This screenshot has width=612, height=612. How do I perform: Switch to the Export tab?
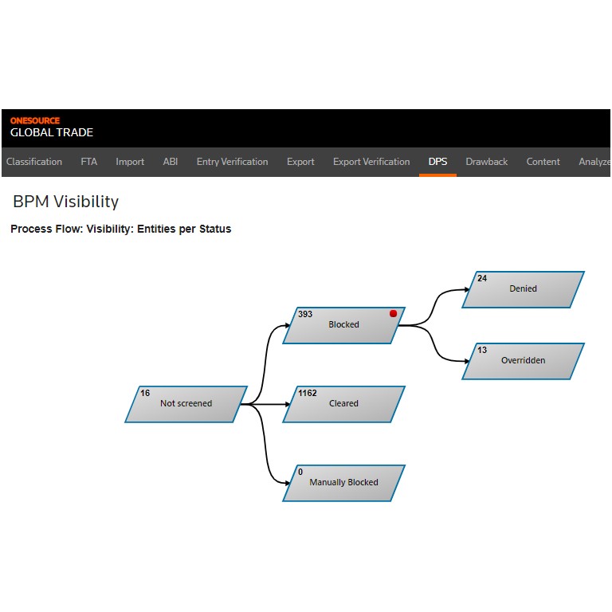(x=300, y=162)
